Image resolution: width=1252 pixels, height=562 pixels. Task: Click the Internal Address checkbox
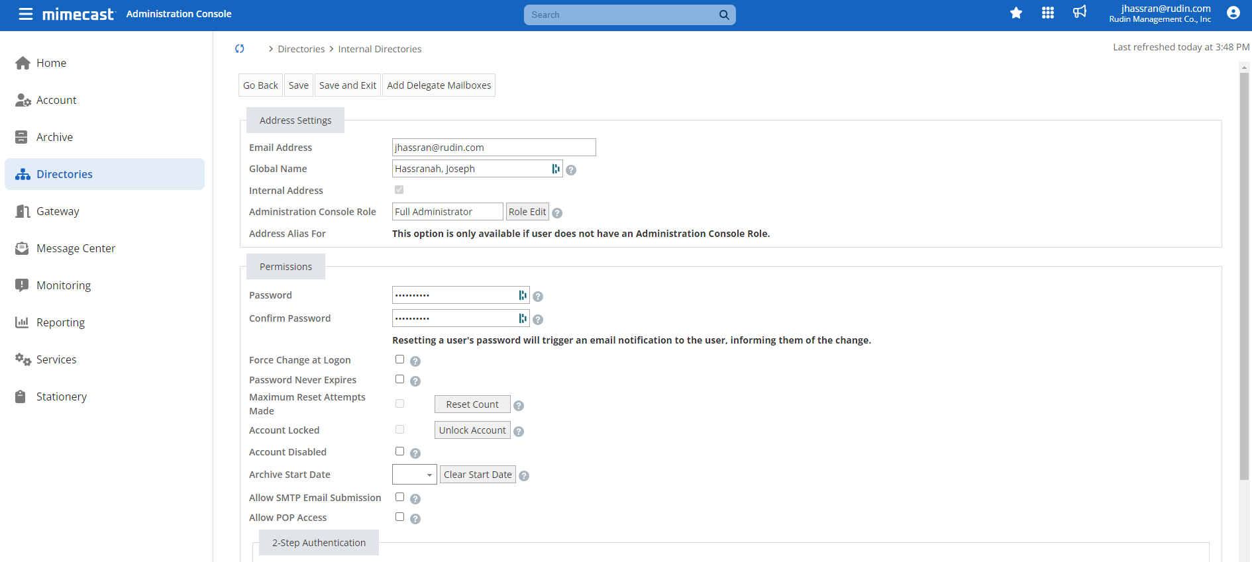(399, 190)
